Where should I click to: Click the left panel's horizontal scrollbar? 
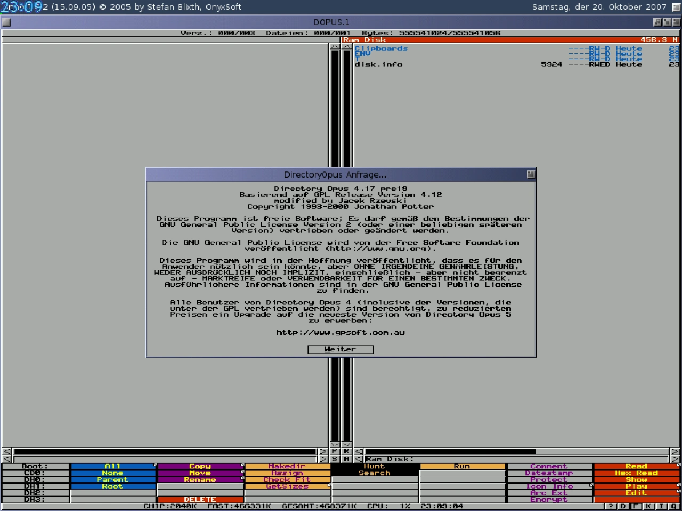click(165, 452)
